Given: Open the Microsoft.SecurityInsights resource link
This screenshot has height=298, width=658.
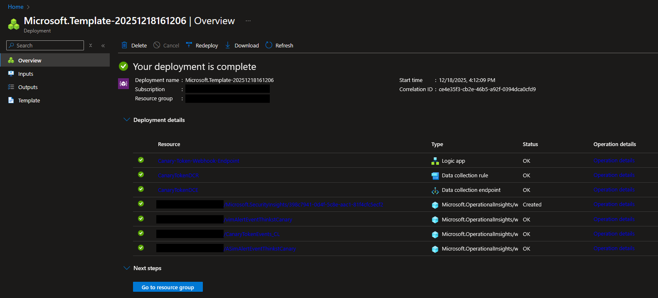Looking at the screenshot, I should click(x=304, y=205).
